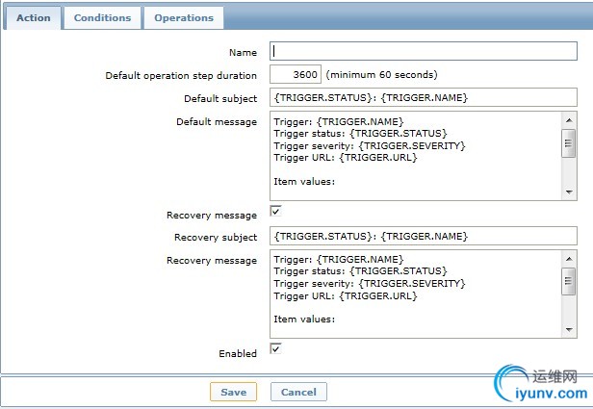Toggle the Recovery message checkbox
593x409 pixels.
pos(275,211)
